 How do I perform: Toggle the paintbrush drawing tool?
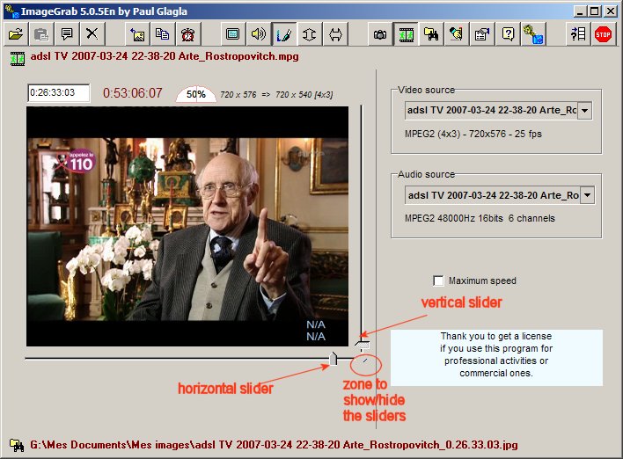point(283,34)
